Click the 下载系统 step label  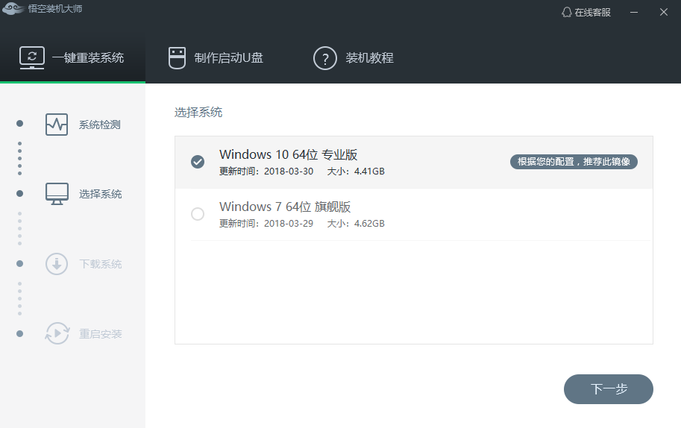[101, 264]
